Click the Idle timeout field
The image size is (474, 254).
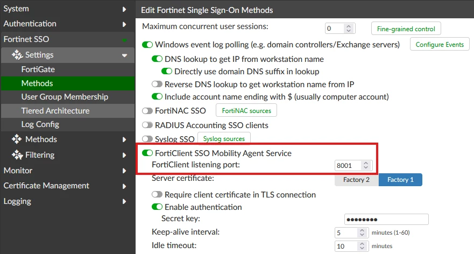point(351,246)
